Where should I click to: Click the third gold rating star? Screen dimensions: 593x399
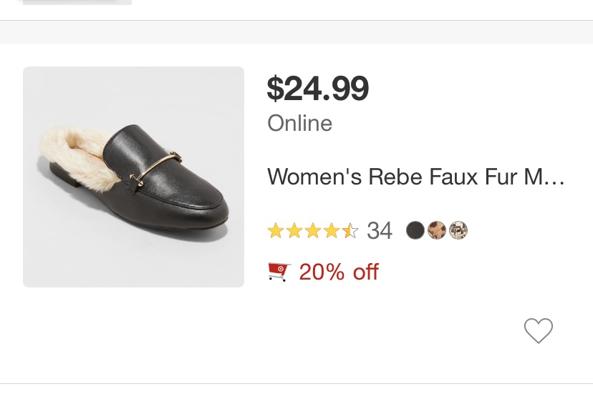click(x=313, y=231)
